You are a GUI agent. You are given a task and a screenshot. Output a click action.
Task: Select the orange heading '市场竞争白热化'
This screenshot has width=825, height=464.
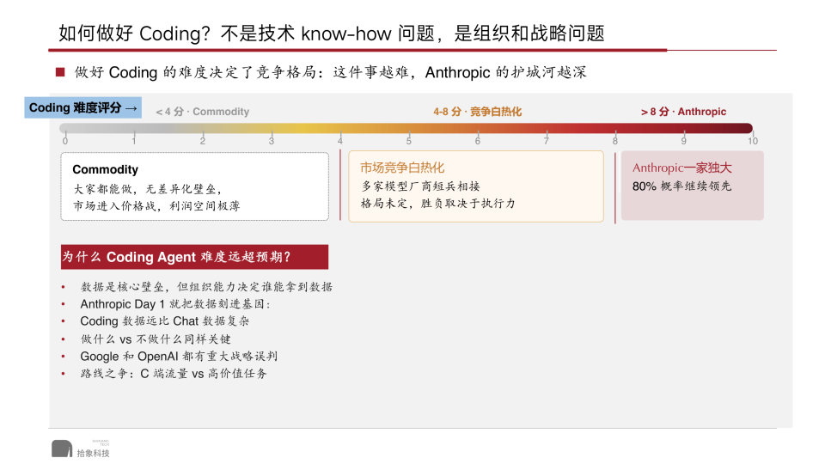402,168
